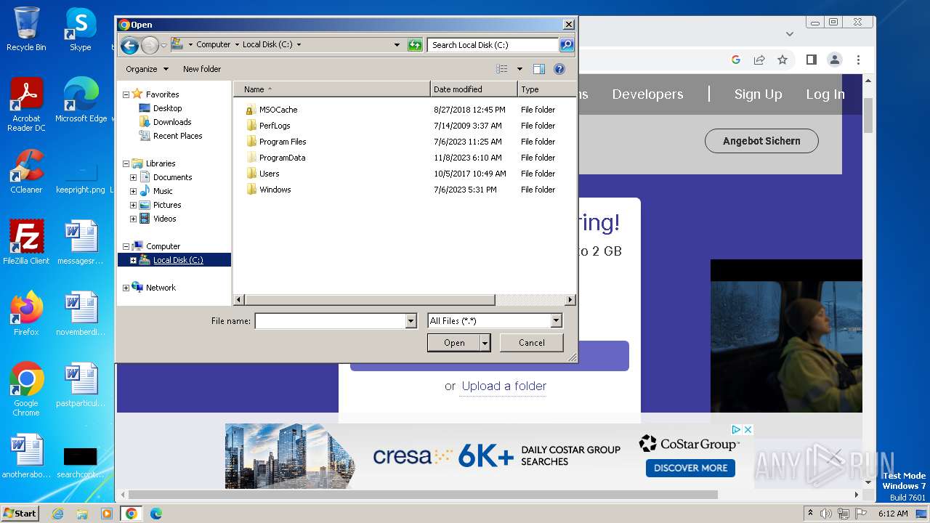Image resolution: width=930 pixels, height=523 pixels.
Task: Click DISCOVER MORE ad button
Action: [690, 469]
